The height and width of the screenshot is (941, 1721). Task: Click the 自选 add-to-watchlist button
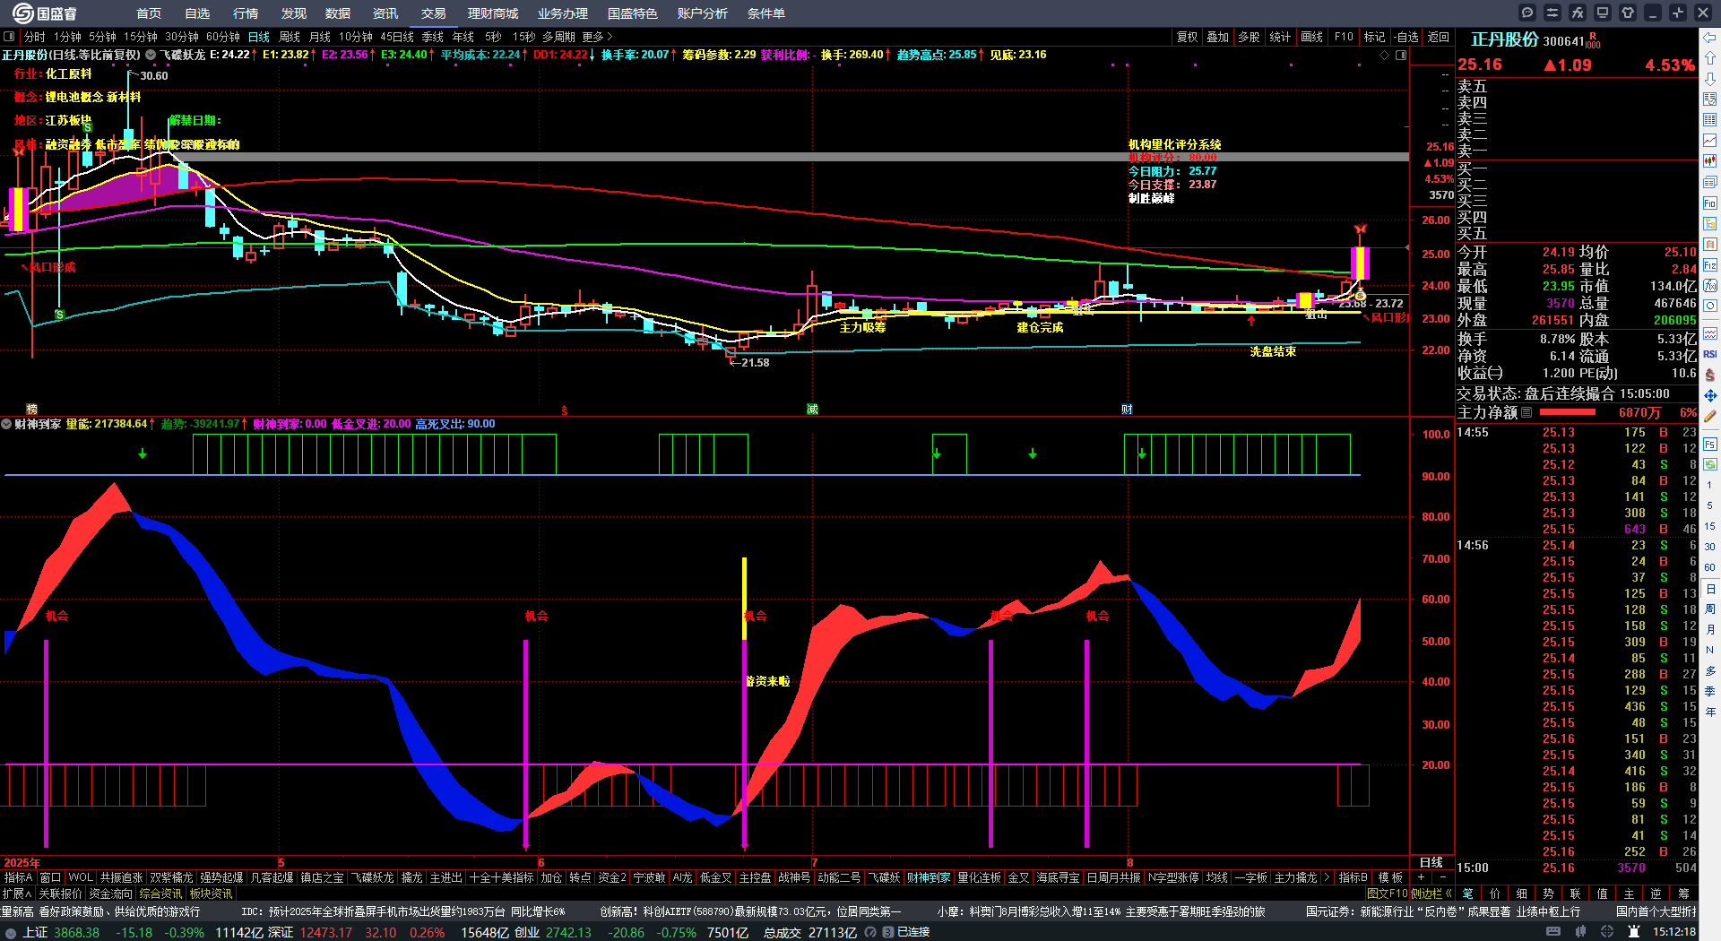point(1407,37)
